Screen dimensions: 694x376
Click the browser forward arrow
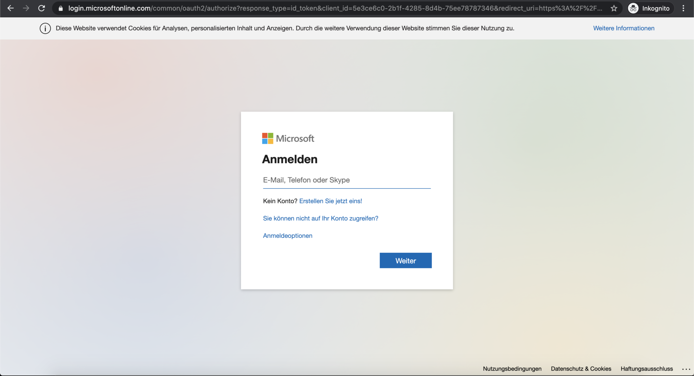(x=26, y=8)
